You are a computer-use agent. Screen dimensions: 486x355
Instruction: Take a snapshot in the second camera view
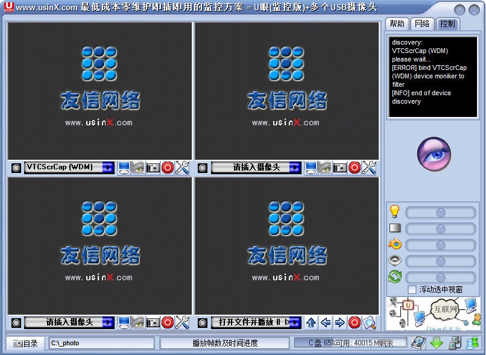click(x=339, y=168)
